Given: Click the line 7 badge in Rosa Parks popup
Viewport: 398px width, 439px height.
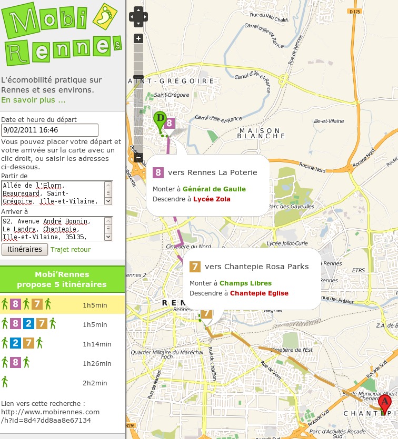Looking at the screenshot, I should click(x=195, y=267).
